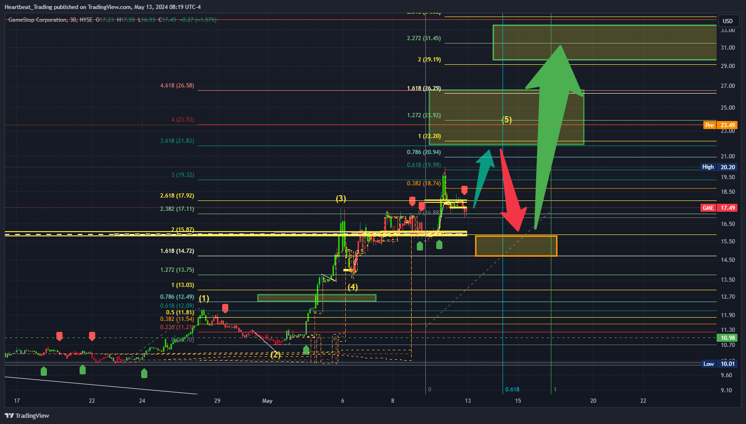Select the 0.236 (11.21) retracement label

[177, 327]
